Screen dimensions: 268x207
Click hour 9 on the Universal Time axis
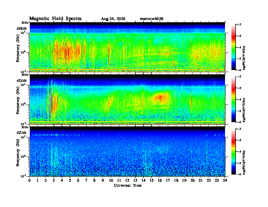(x=103, y=181)
